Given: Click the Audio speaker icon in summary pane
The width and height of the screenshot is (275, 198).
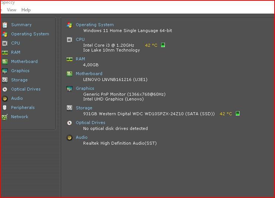Looking at the screenshot, I should (x=69, y=138).
